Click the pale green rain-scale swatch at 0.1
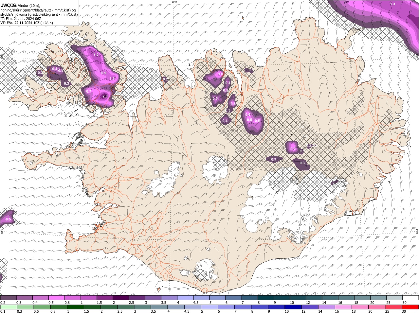This screenshot has height=314, width=419. (x=9, y=307)
